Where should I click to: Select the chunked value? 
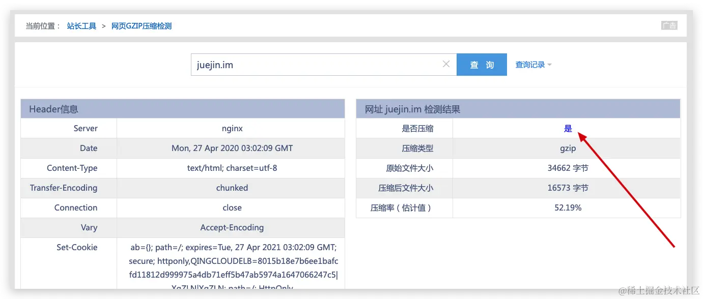tap(232, 188)
